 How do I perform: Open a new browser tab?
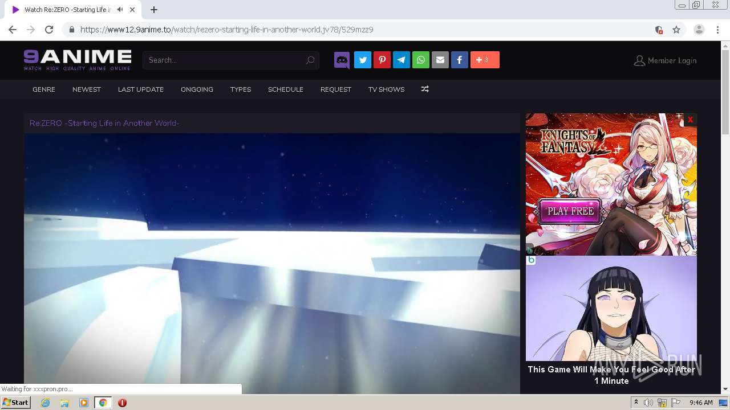[x=154, y=10]
